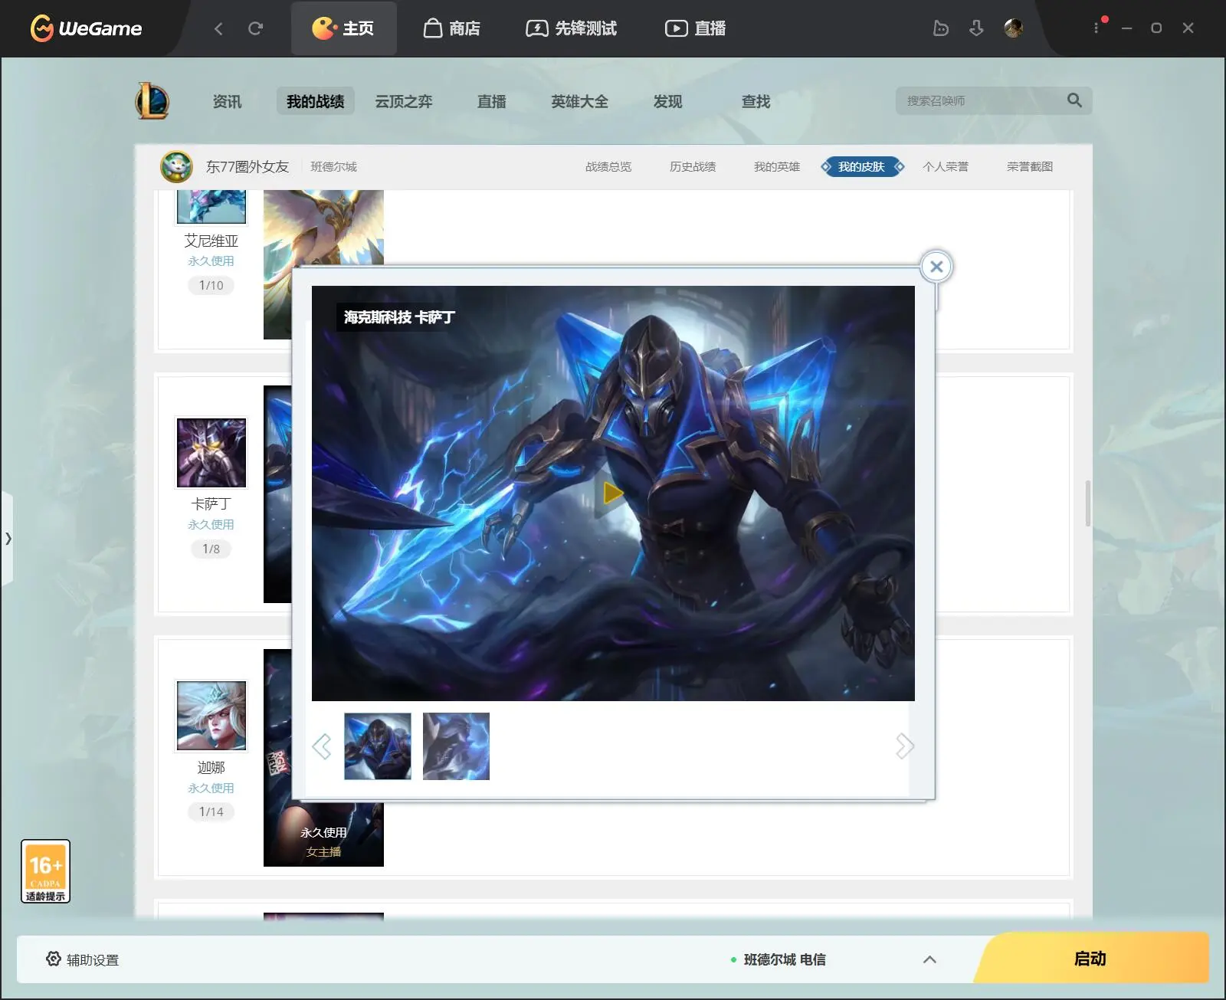
Task: Open the 直播 tab in top bar
Action: coord(695,28)
